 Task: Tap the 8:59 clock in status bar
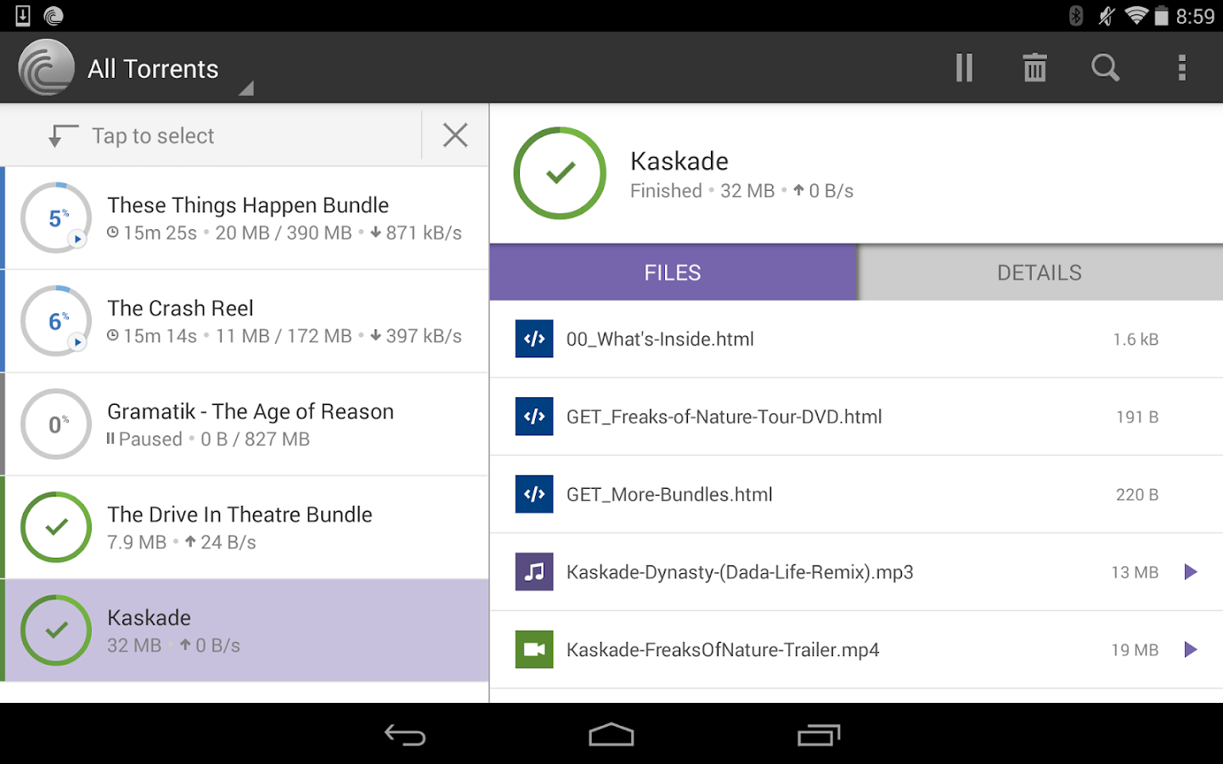point(1195,16)
